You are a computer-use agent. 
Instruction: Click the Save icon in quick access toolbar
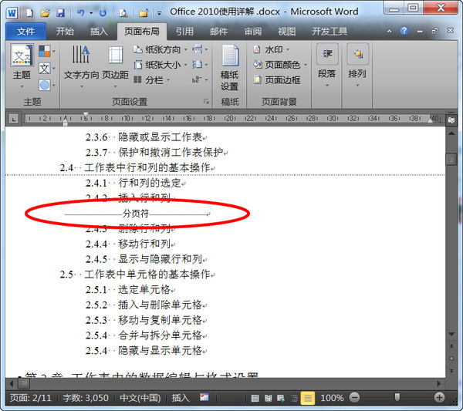(60, 12)
